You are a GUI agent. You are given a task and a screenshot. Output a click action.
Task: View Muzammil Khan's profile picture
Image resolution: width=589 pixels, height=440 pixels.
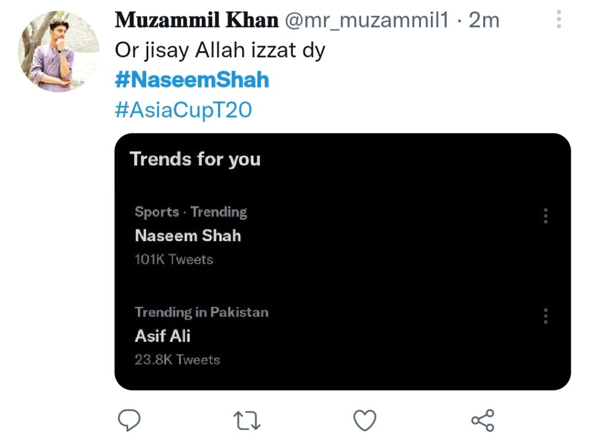[59, 51]
